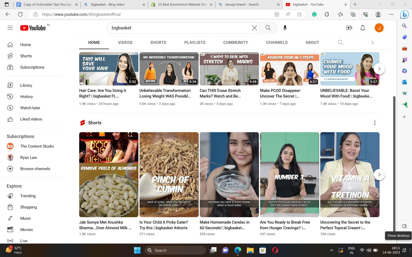Go back with browser back arrow

click(x=8, y=14)
